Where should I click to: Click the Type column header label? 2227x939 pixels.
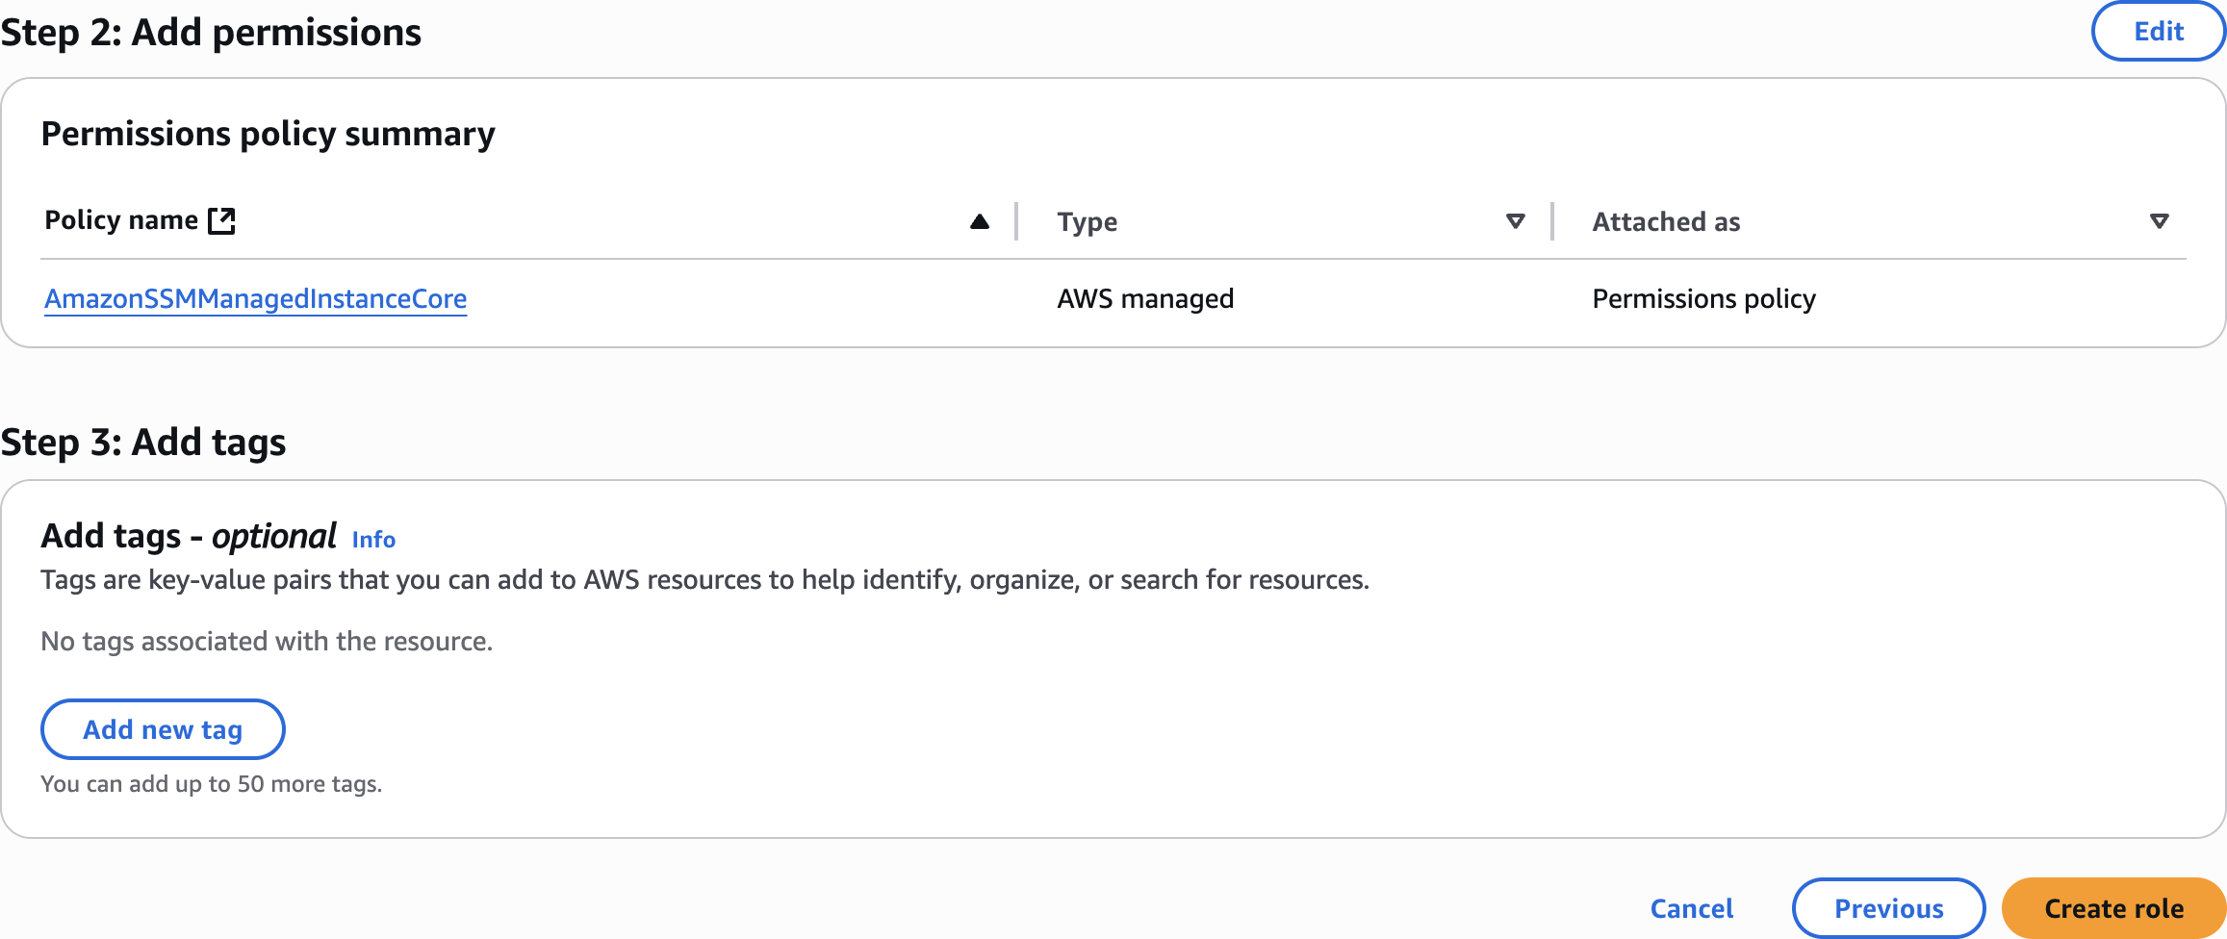pos(1087,222)
